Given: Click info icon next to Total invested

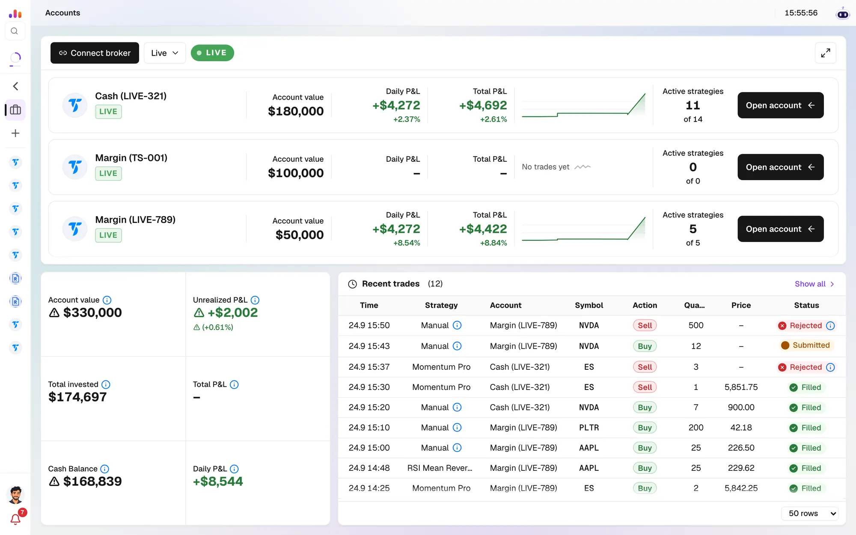Looking at the screenshot, I should pos(106,384).
